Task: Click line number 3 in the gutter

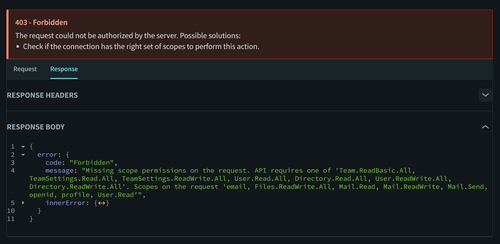Action: pos(13,163)
